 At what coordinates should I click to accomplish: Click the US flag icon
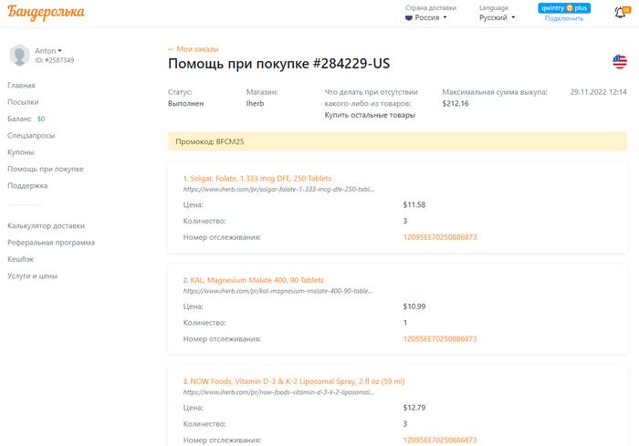pyautogui.click(x=620, y=61)
